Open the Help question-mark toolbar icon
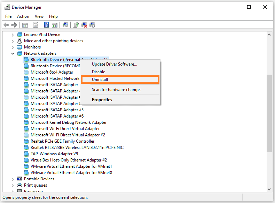 pos(47,25)
